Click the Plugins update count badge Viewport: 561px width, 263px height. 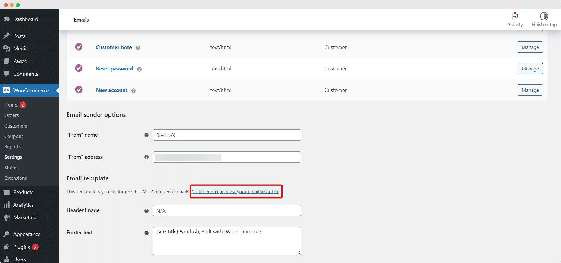coord(35,247)
